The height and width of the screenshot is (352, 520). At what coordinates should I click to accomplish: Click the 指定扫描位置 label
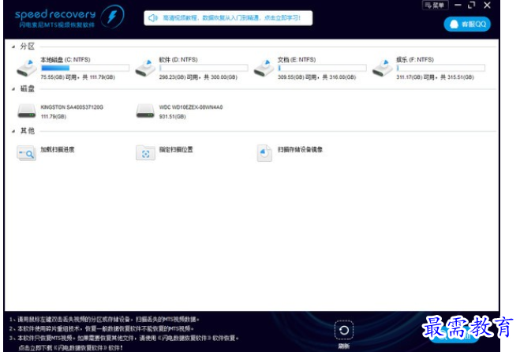pyautogui.click(x=176, y=150)
